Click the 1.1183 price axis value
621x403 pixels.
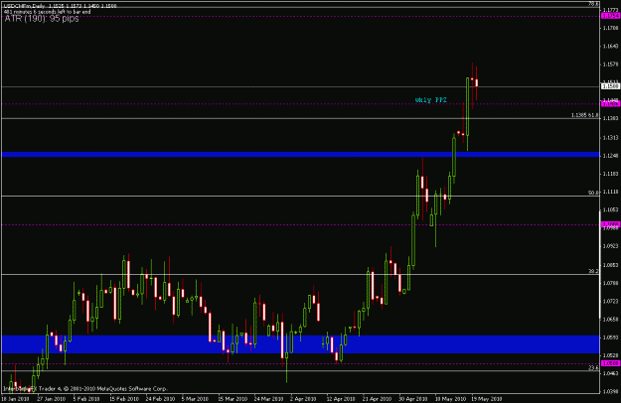point(610,174)
